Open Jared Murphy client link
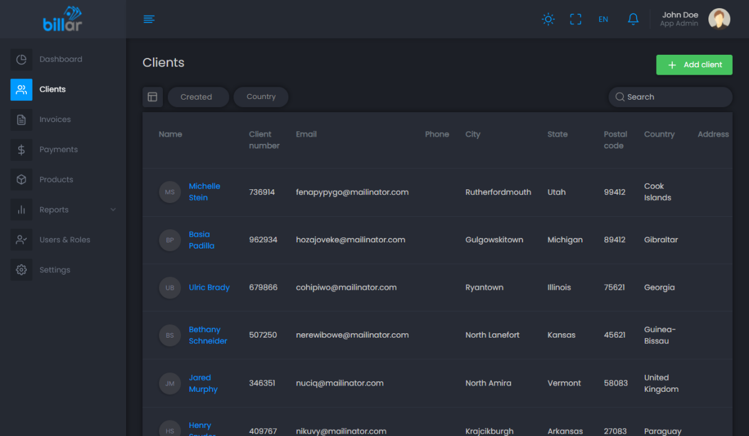749x436 pixels. [x=203, y=383]
